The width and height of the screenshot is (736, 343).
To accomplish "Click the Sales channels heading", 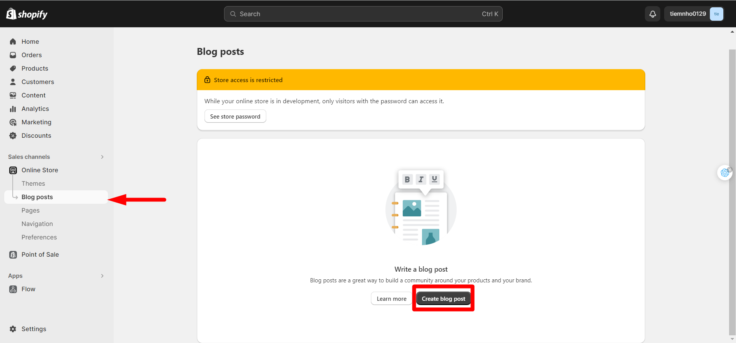I will tap(29, 157).
